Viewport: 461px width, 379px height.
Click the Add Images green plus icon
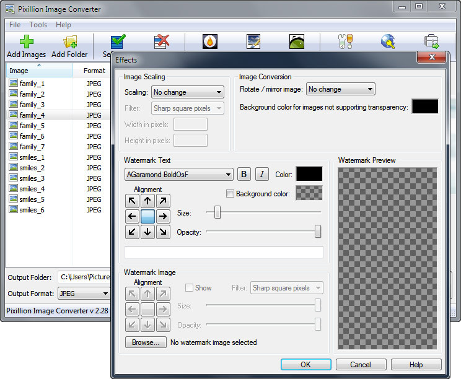pyautogui.click(x=27, y=41)
